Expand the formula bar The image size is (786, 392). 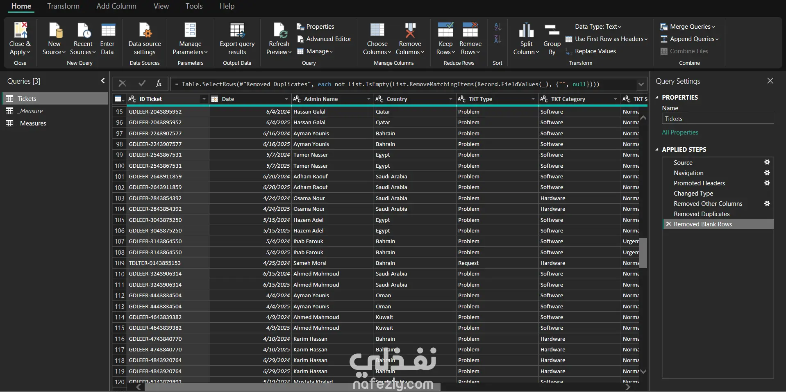[641, 84]
